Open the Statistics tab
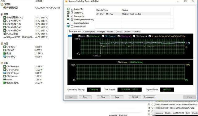Image resolution: width=198 pixels, height=116 pixels. tap(136, 31)
